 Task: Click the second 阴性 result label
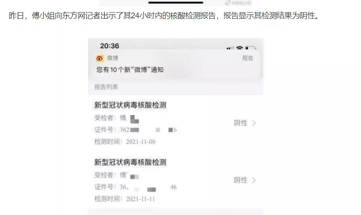[x=241, y=180]
